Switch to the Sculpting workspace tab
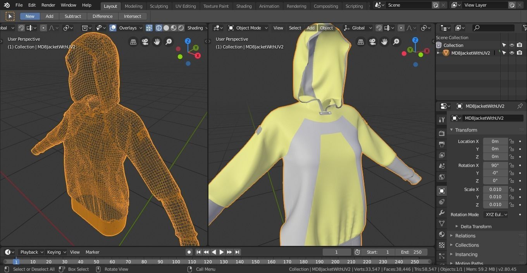 [x=159, y=6]
